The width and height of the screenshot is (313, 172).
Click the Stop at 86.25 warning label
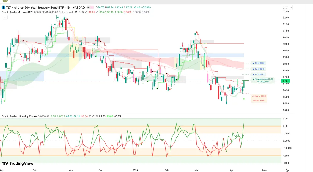pyautogui.click(x=259, y=96)
